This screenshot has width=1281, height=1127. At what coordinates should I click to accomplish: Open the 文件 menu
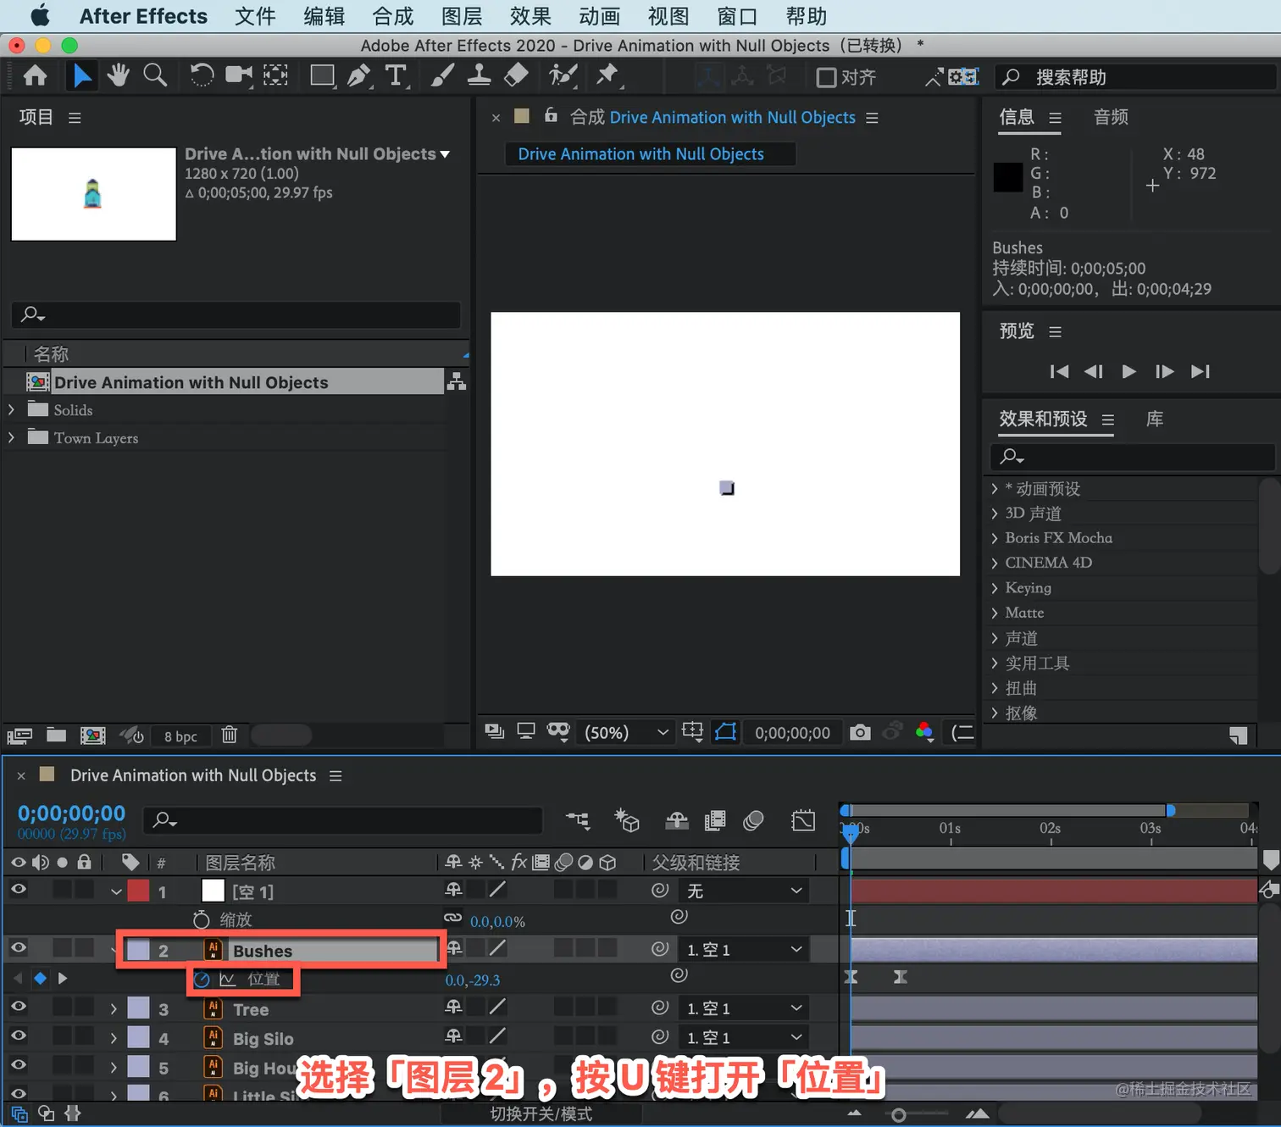pyautogui.click(x=255, y=16)
